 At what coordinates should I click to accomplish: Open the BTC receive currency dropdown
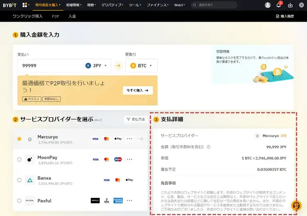141,66
